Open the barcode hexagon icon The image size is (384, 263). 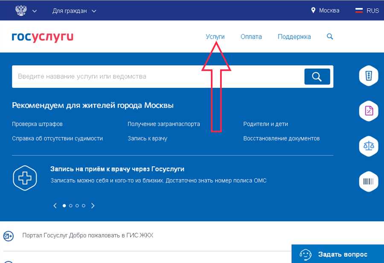(x=369, y=181)
